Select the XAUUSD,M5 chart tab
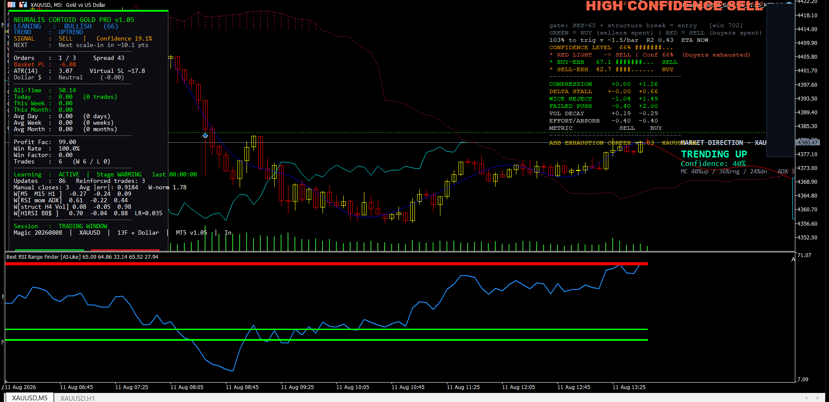Viewport: 829px width, 402px height. tap(30, 398)
